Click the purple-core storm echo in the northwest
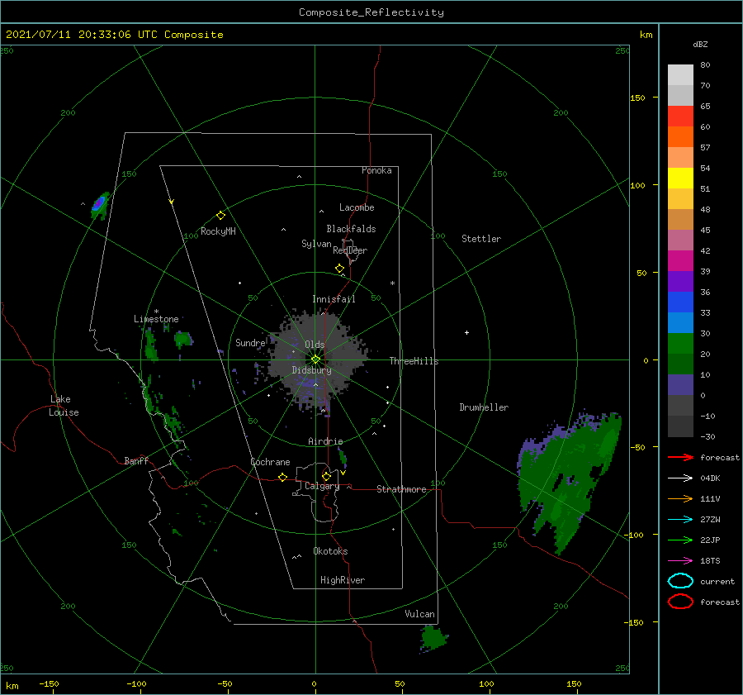The height and width of the screenshot is (695, 743). tap(99, 204)
